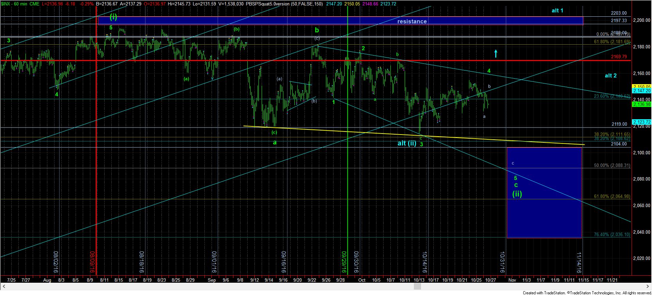652x295 pixels.
Task: Click the cyan 2,147.20 price tag
Action: 641,91
